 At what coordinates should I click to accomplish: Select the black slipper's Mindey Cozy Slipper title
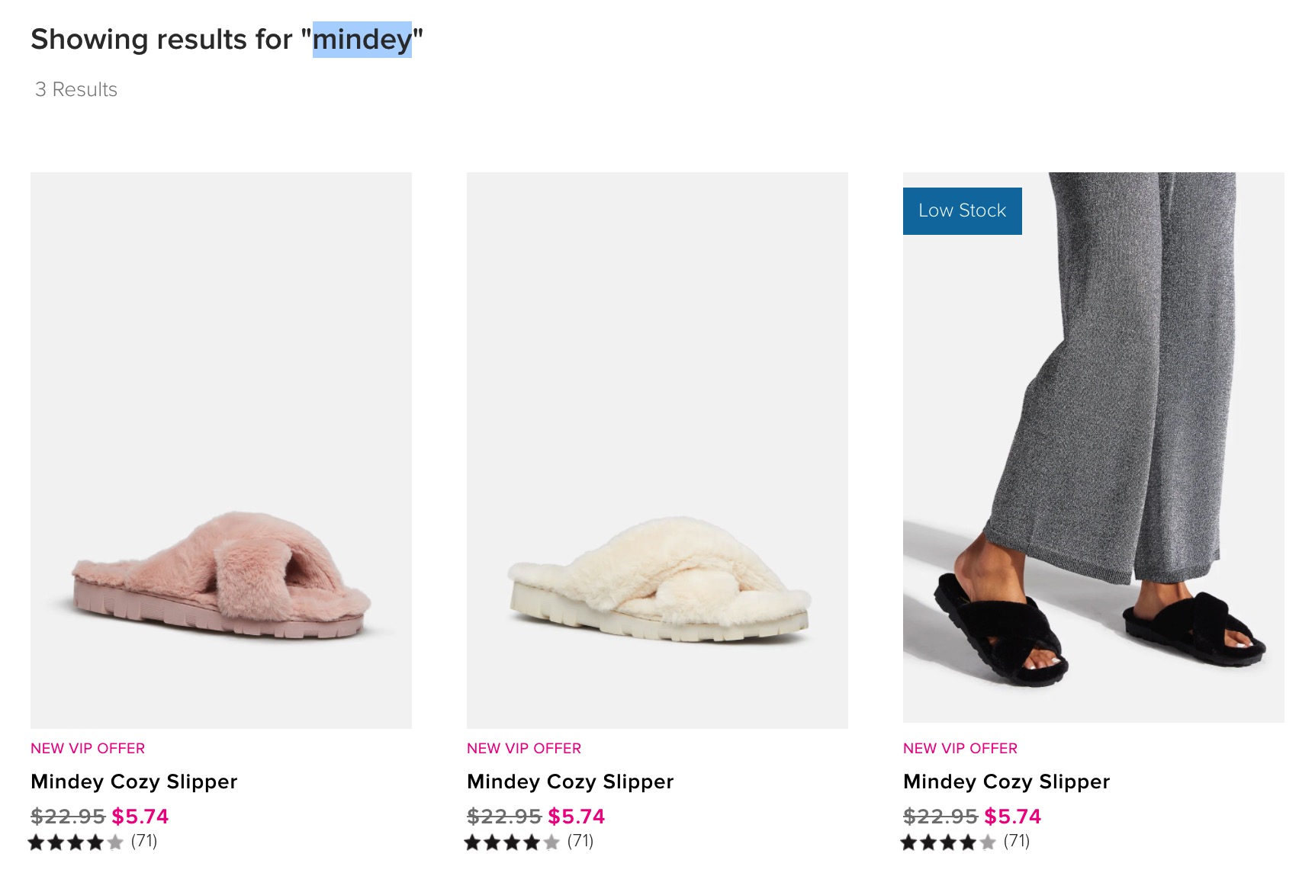1007,781
